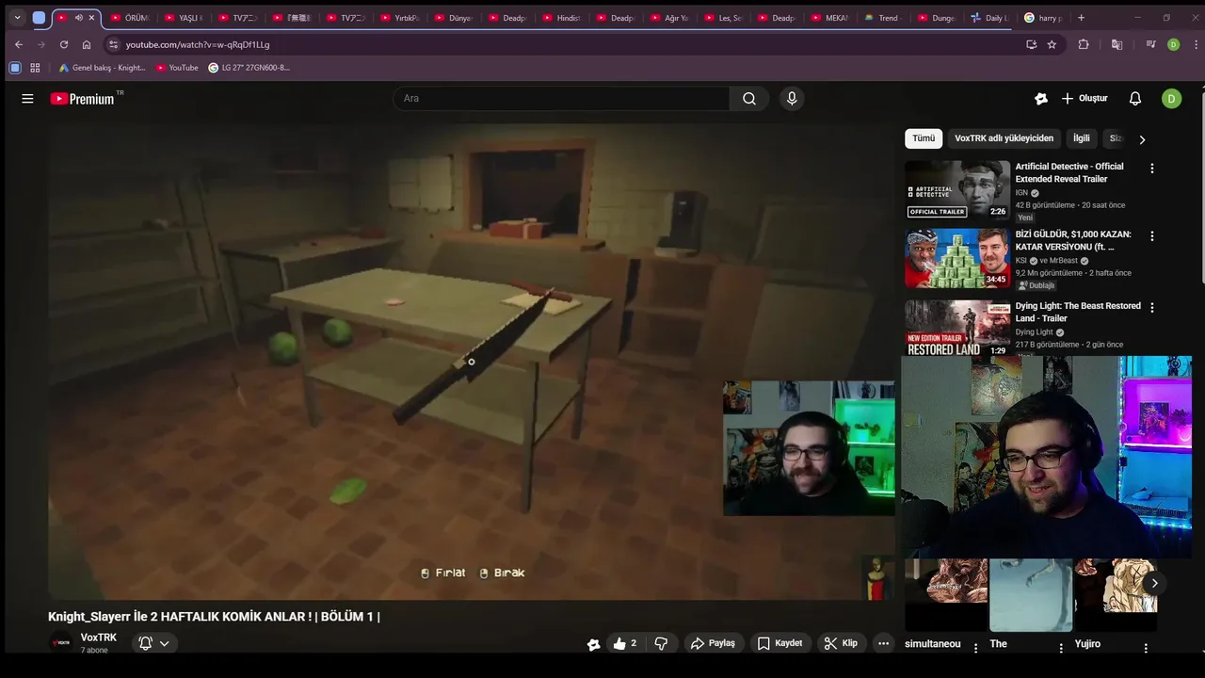Open Dying Light Restored Land thumbnail
1205x678 pixels.
pyautogui.click(x=957, y=328)
